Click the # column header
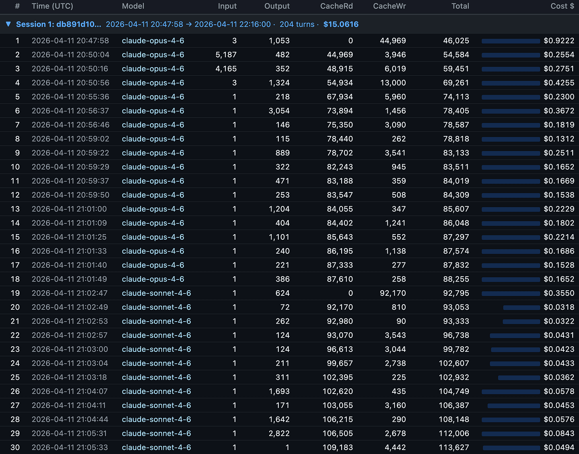The image size is (579, 454). (x=17, y=6)
